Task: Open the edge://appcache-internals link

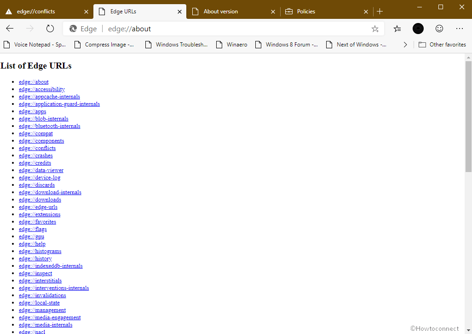Action: pyautogui.click(x=49, y=97)
